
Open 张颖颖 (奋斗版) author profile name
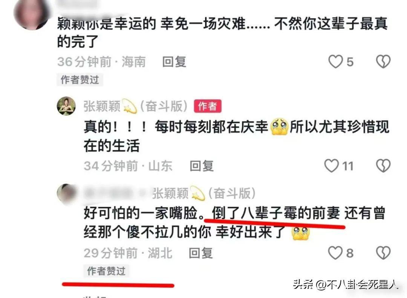click(x=136, y=106)
